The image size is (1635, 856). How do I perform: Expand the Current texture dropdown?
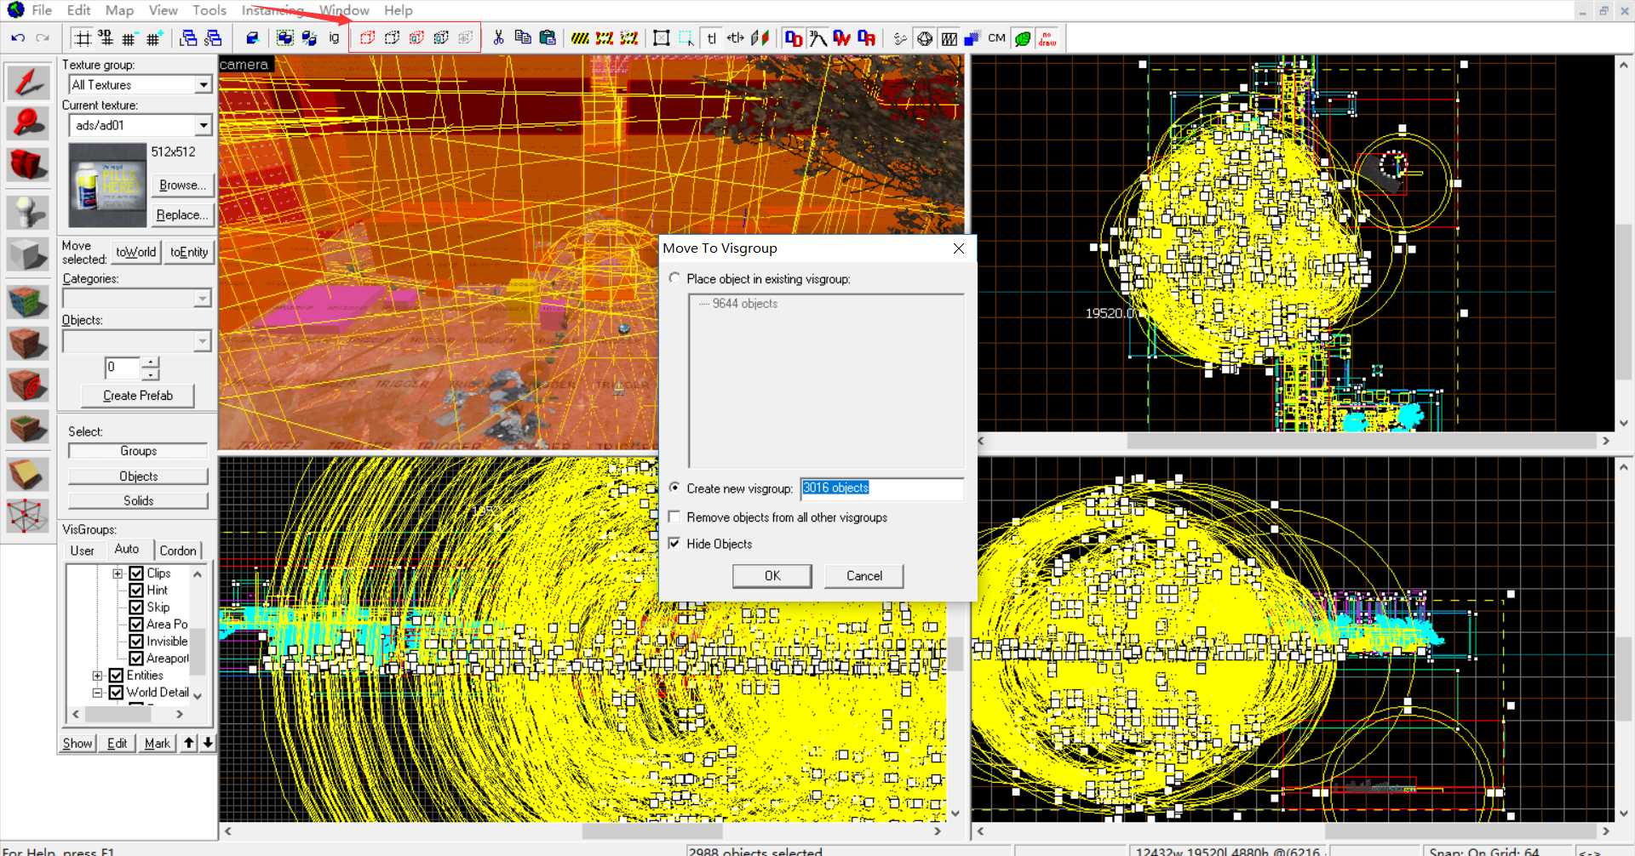(x=203, y=126)
